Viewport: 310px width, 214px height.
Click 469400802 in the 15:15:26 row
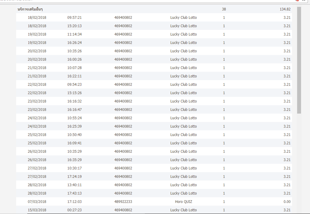123,93
